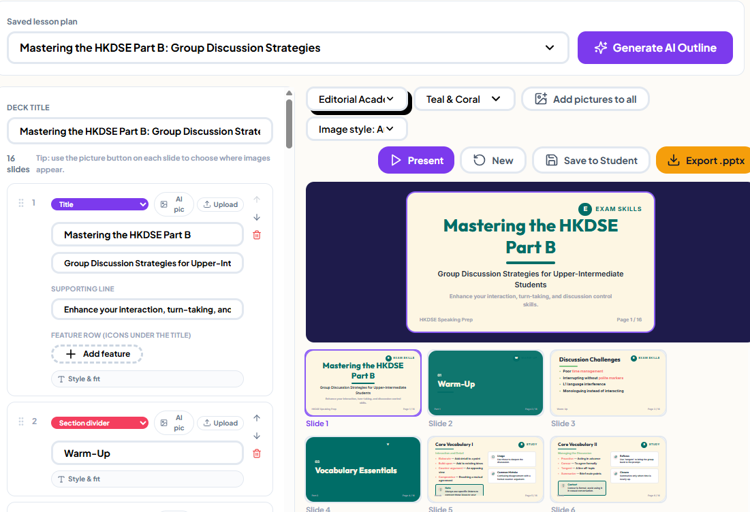
Task: Grab the drag handle for slide 2
Action: [21, 421]
